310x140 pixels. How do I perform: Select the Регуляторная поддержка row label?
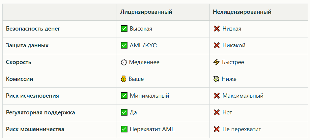pyautogui.click(x=40, y=112)
